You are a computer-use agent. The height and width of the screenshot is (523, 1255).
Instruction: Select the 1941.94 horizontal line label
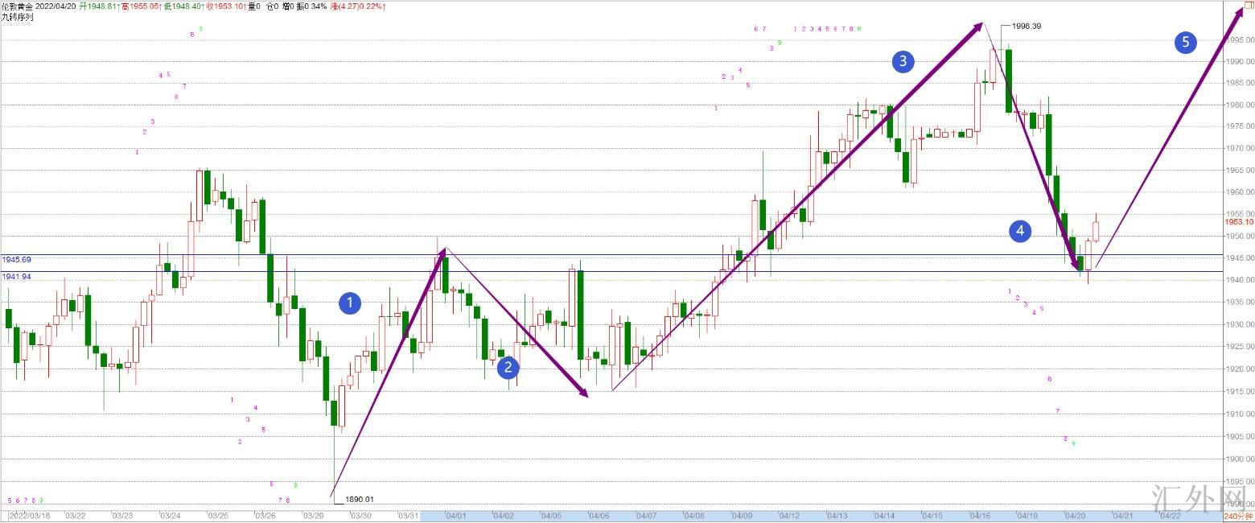(x=16, y=276)
